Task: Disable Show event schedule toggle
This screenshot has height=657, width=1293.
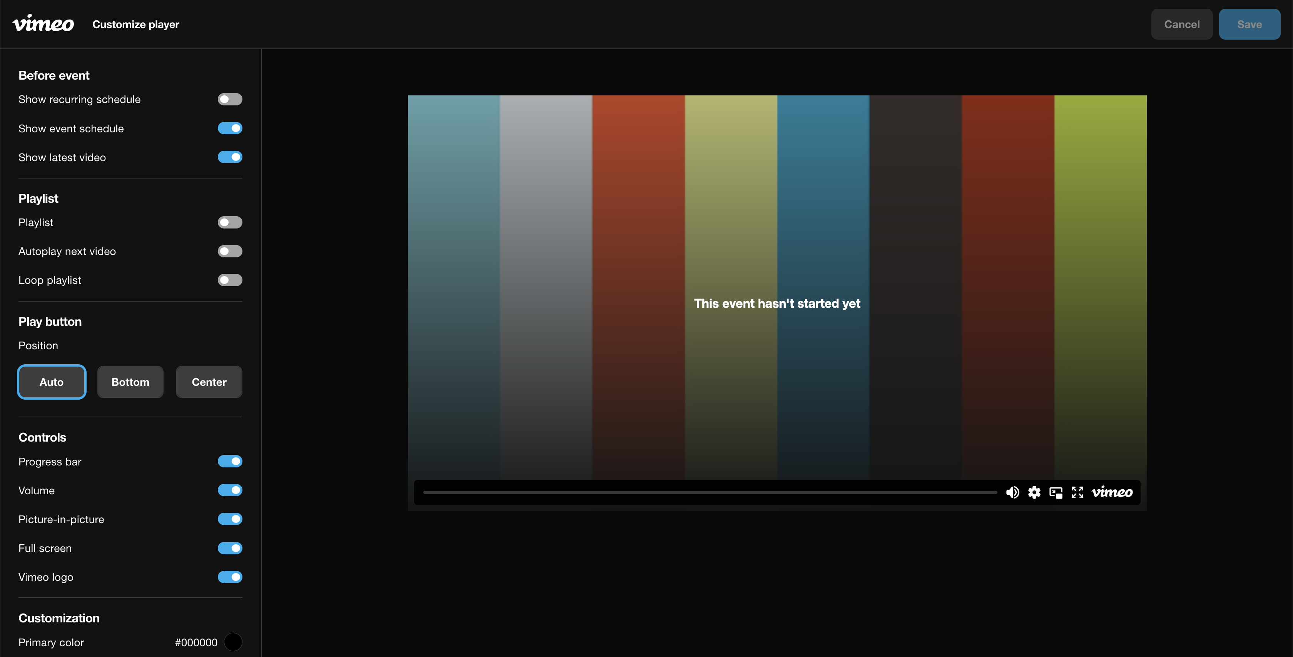Action: coord(230,128)
